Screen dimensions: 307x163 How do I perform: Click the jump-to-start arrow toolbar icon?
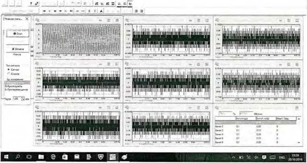point(44,11)
